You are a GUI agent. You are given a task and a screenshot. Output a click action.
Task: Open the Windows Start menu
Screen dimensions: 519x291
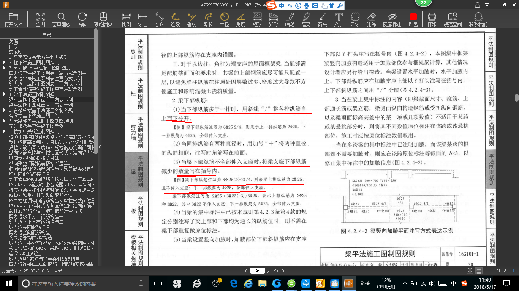(x=9, y=283)
